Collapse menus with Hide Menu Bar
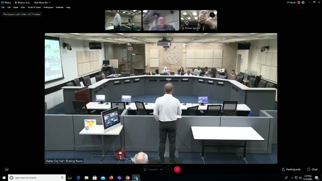 (42, 3)
